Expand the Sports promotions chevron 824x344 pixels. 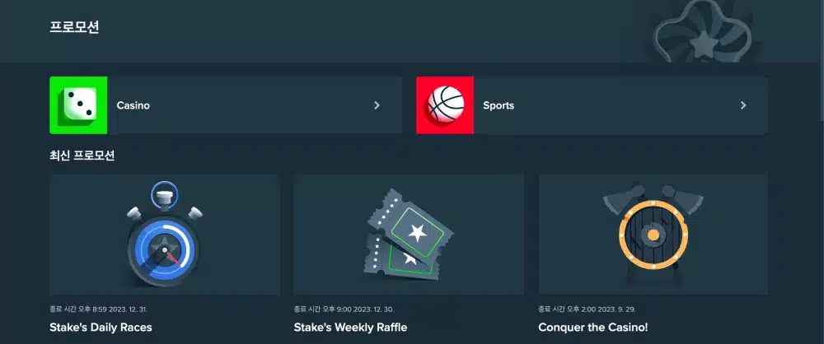point(743,105)
